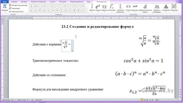Screen dimensions: 183x103
Task: Switch to the Ссылки tab
Action: coord(52,2)
